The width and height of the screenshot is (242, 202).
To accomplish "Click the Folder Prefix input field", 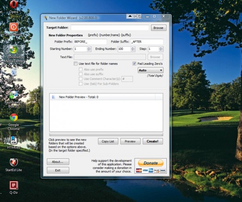I will coord(90,41).
